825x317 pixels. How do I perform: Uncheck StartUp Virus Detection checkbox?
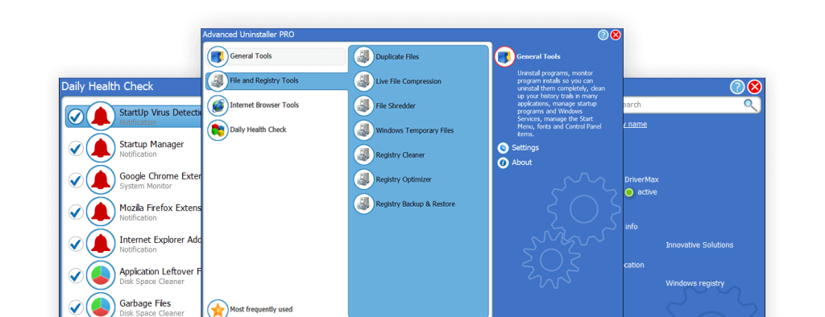click(x=77, y=117)
